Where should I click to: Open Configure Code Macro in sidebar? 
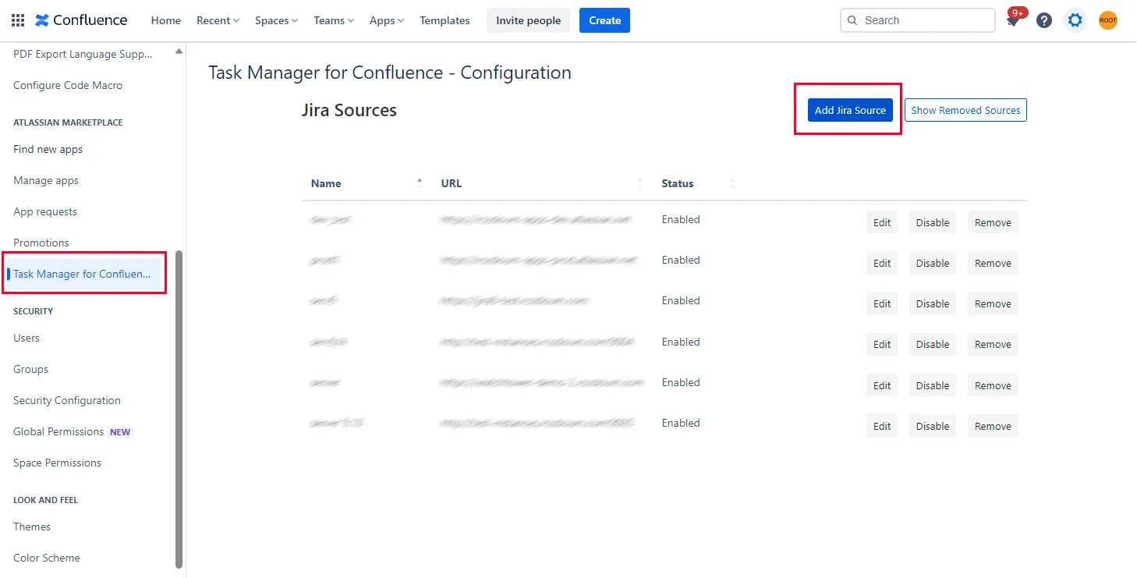point(68,85)
